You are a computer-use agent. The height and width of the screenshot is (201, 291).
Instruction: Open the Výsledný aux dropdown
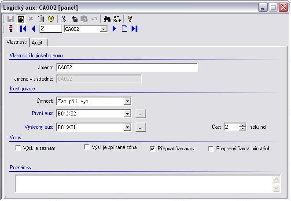point(127,127)
